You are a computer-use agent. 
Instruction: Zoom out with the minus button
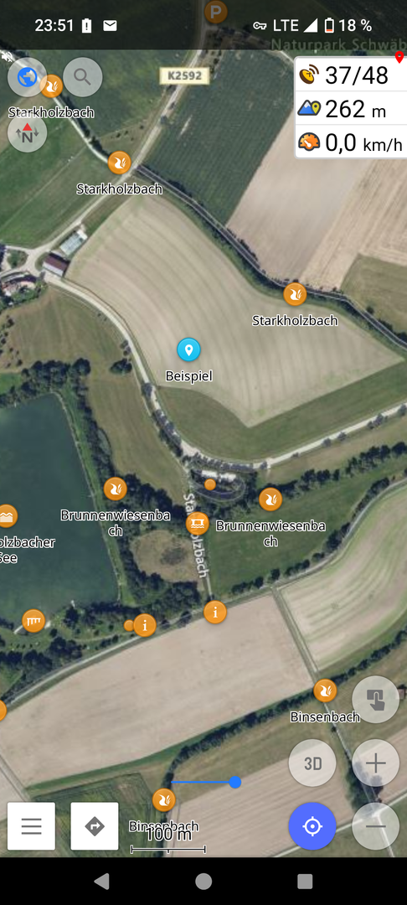click(375, 826)
